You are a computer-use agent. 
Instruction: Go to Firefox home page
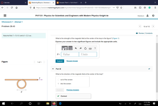(x=17, y=8)
